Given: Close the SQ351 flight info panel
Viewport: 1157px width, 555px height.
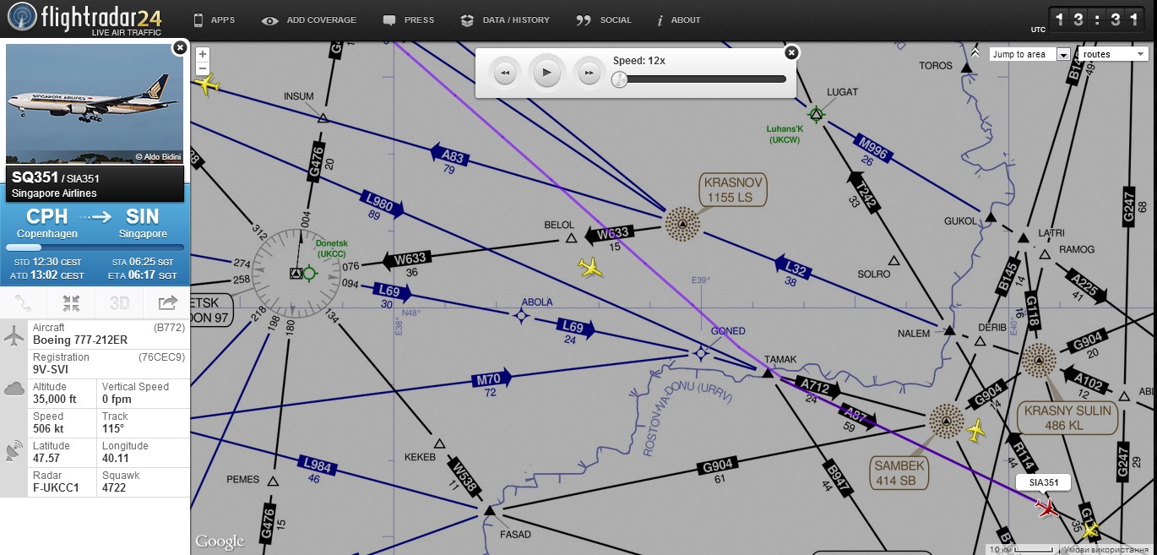Looking at the screenshot, I should pyautogui.click(x=179, y=48).
